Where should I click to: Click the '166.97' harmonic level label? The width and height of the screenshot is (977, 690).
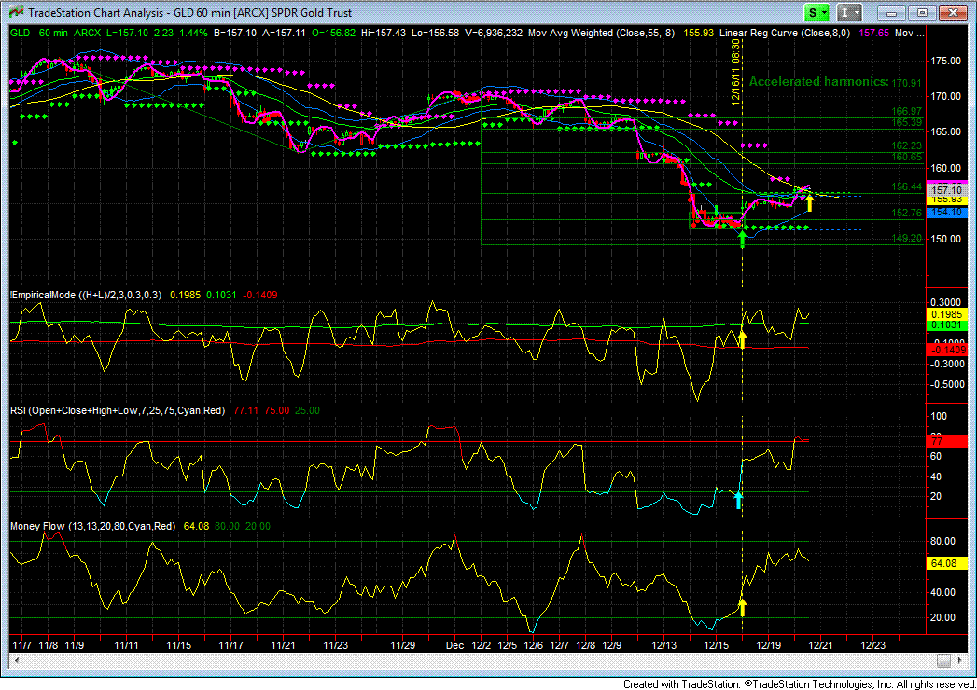click(907, 112)
